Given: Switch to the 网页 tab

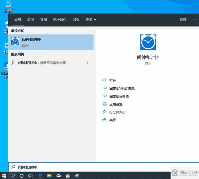Looking at the screenshot, I should tap(76, 20).
